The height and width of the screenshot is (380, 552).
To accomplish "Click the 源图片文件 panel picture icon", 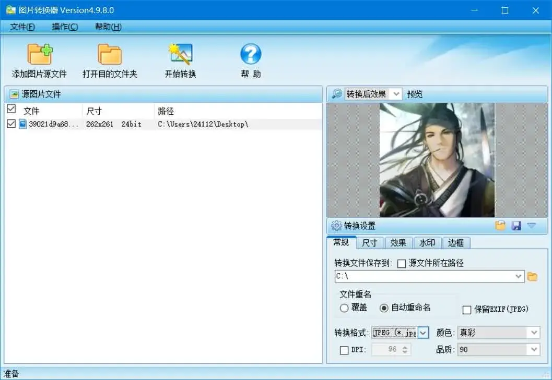I will (x=14, y=94).
